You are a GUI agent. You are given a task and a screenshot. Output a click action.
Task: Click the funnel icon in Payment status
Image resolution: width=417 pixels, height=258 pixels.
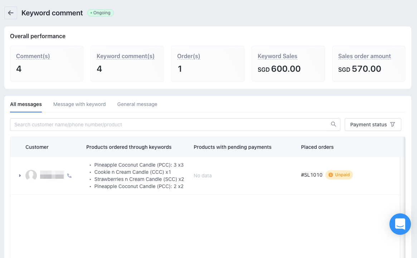click(393, 125)
